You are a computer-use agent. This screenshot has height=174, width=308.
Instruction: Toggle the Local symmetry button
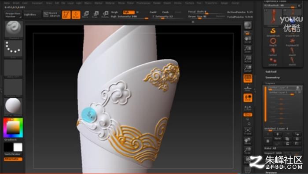[x=248, y=98]
